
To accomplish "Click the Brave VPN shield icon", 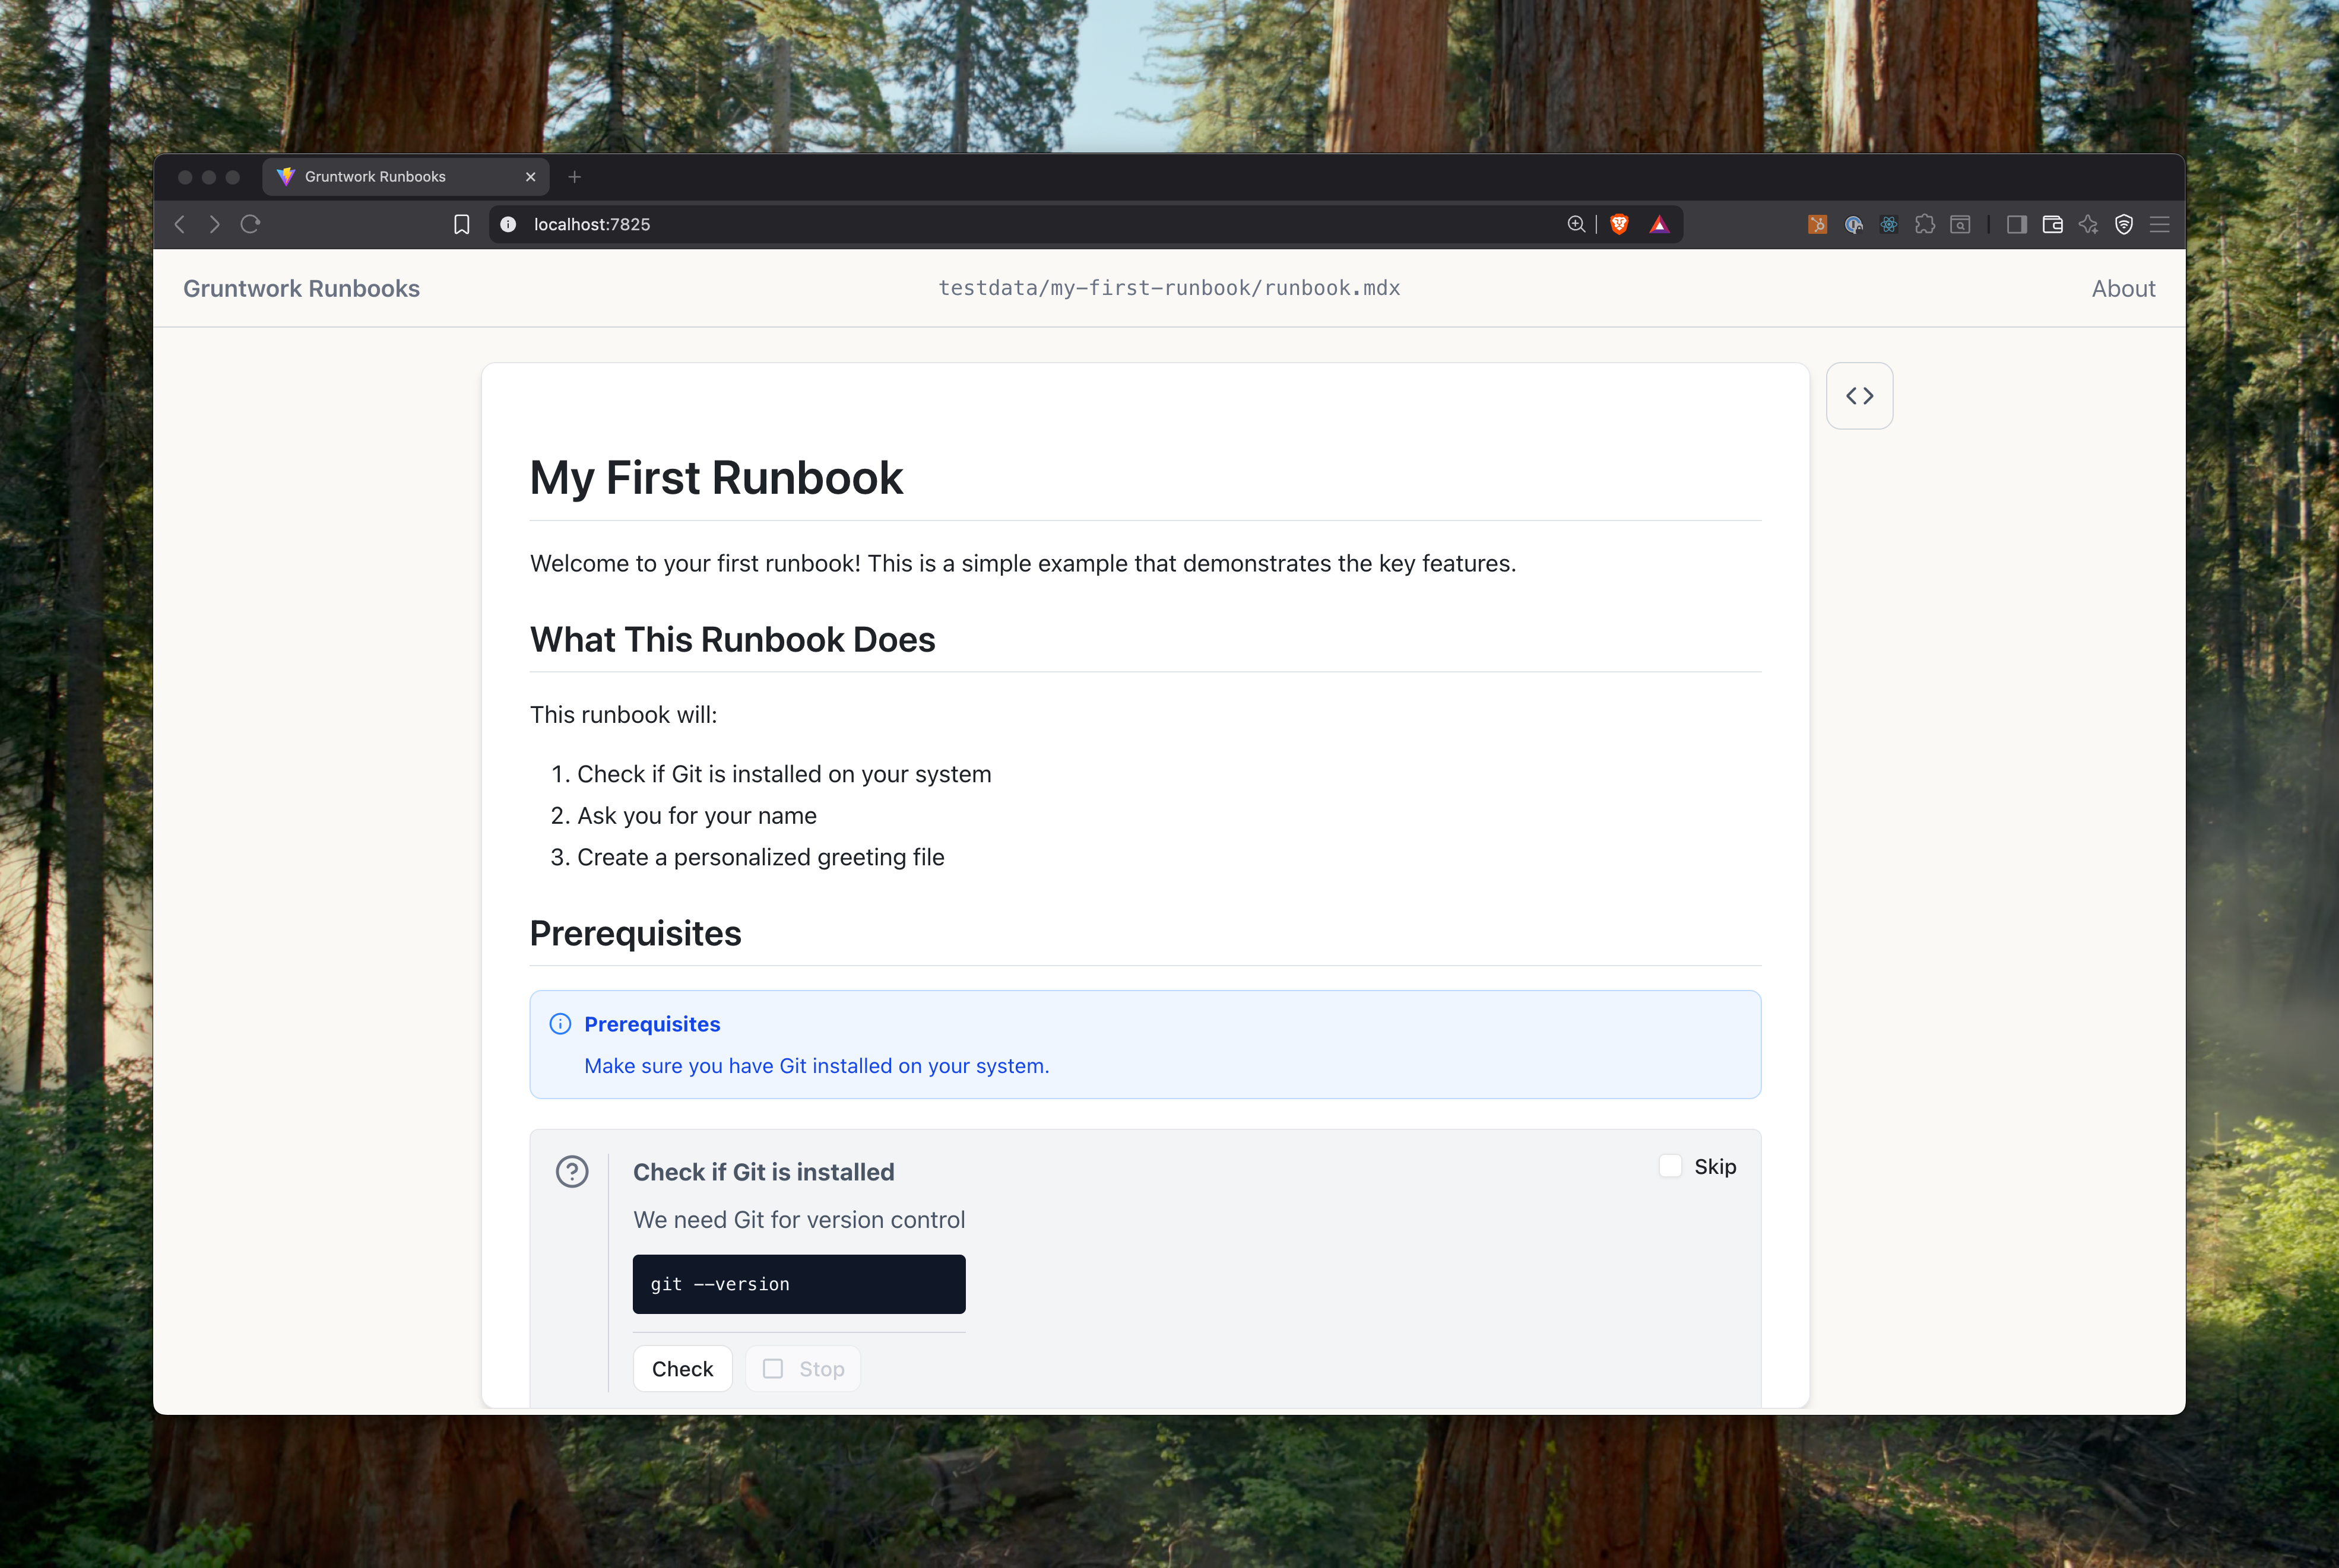I will [2124, 224].
